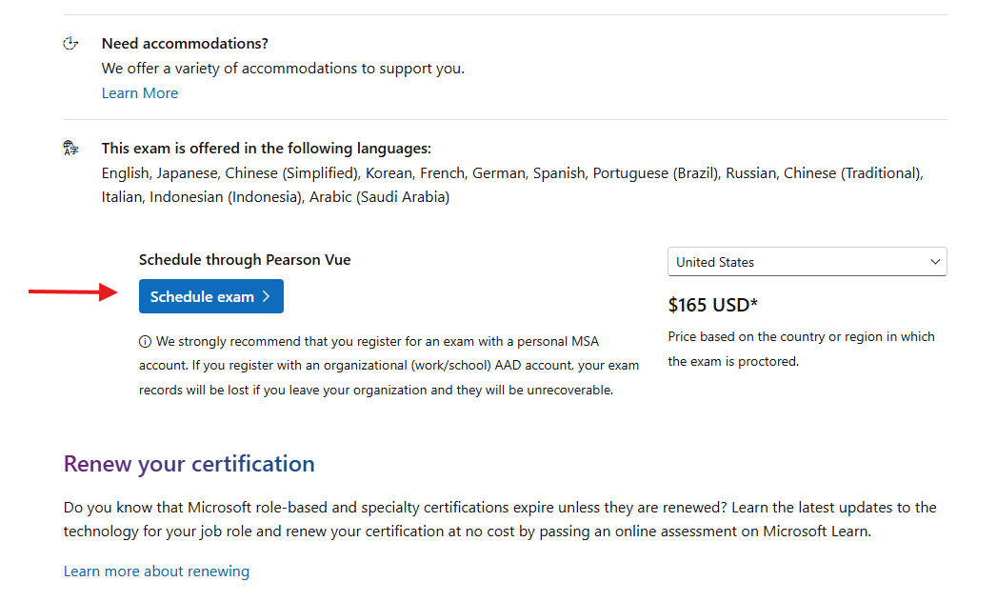Viewport: 997px width, 602px height.
Task: Open the United States country dropdown
Action: [x=807, y=262]
